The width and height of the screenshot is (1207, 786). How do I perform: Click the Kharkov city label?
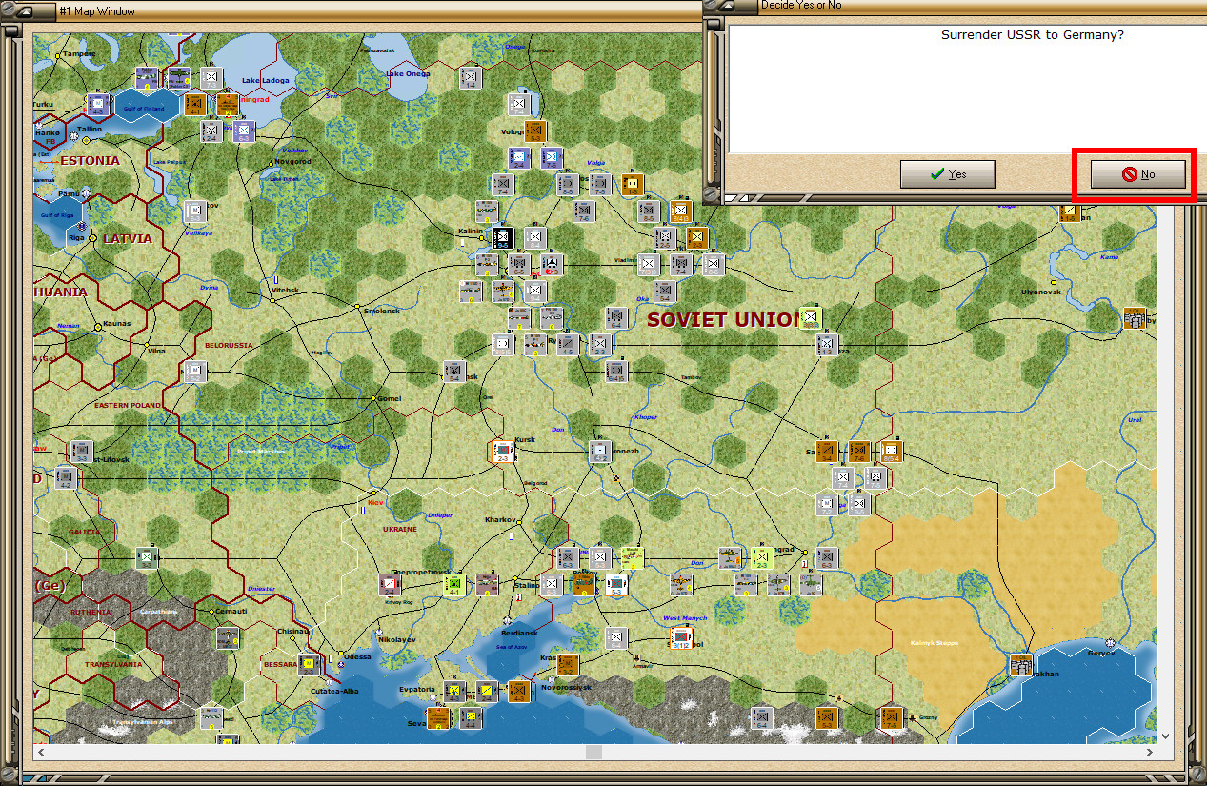pyautogui.click(x=500, y=519)
